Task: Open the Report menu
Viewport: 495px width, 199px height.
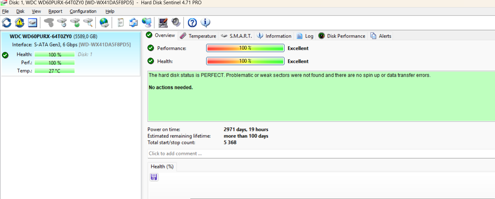Action: pos(55,11)
